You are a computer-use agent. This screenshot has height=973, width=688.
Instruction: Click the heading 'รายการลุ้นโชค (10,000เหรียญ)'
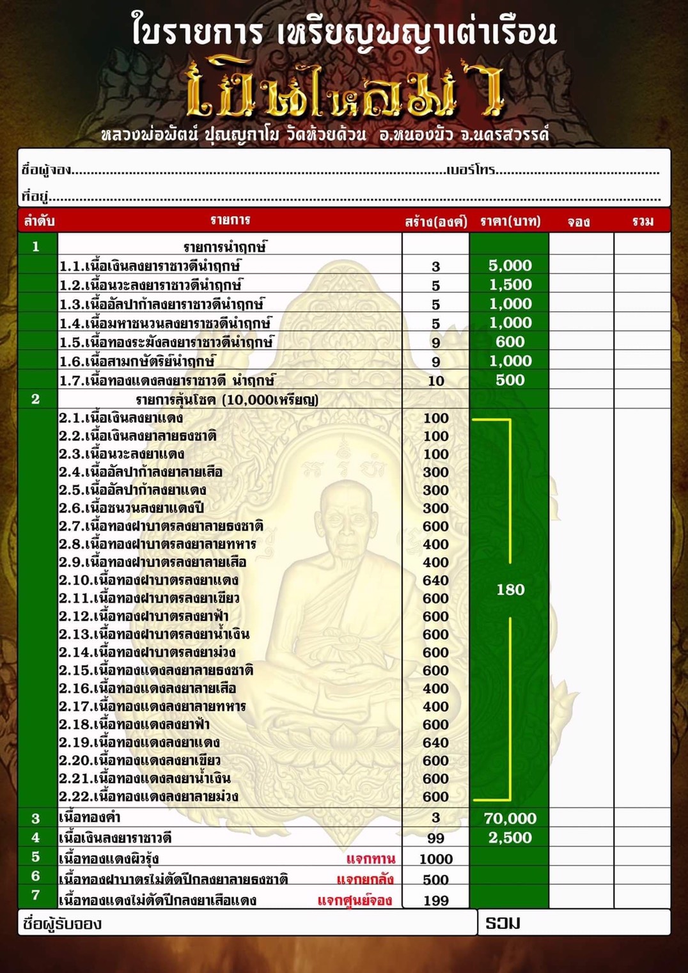tap(227, 400)
